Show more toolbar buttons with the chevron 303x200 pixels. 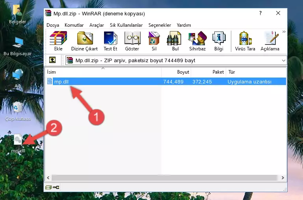click(x=284, y=31)
